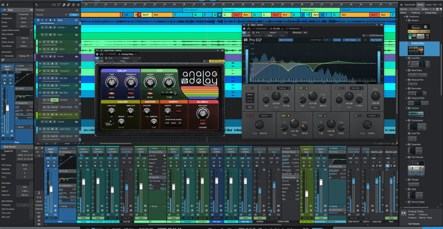Image resolution: width=443 pixels, height=229 pixels.
Task: Toggle the Dry/Wet LOCKED switch
Action: pos(202,124)
